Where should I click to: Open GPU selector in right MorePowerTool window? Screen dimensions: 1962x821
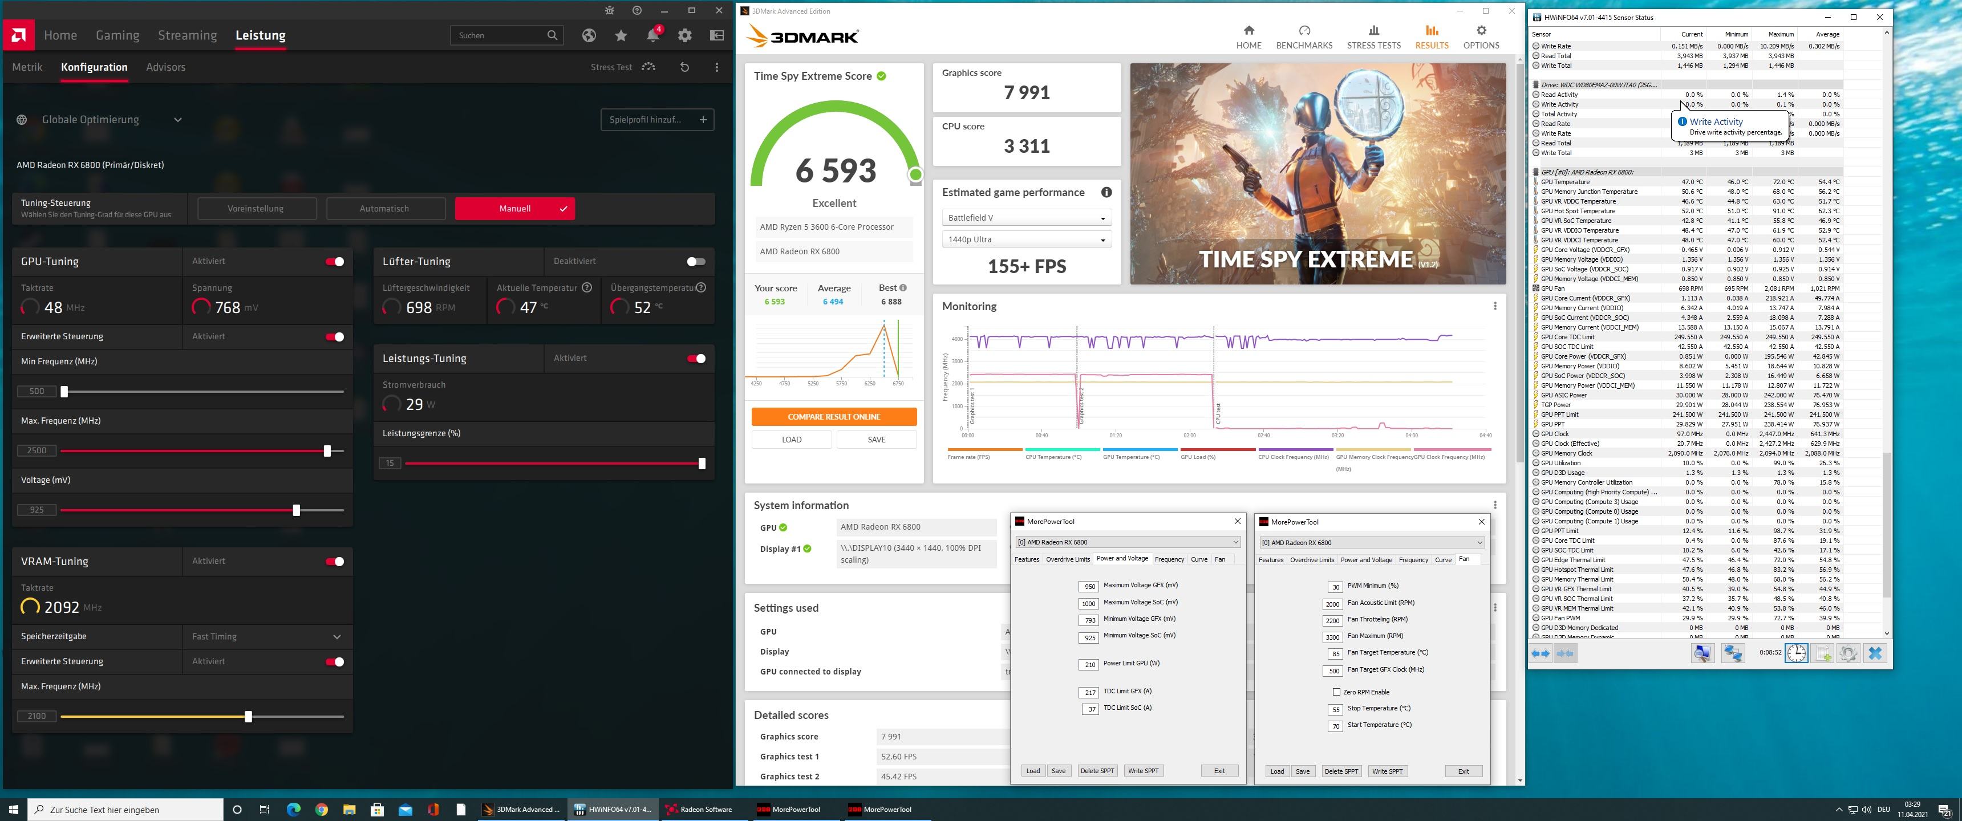tap(1372, 542)
